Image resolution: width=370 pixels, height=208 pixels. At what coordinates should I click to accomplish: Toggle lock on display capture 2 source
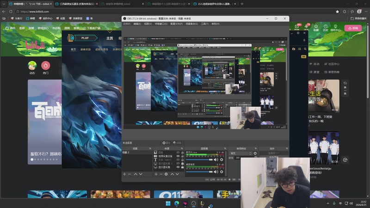point(182,164)
